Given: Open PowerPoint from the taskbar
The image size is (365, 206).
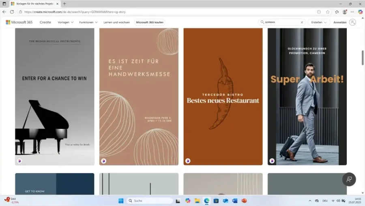Looking at the screenshot, I should click(x=244, y=201).
